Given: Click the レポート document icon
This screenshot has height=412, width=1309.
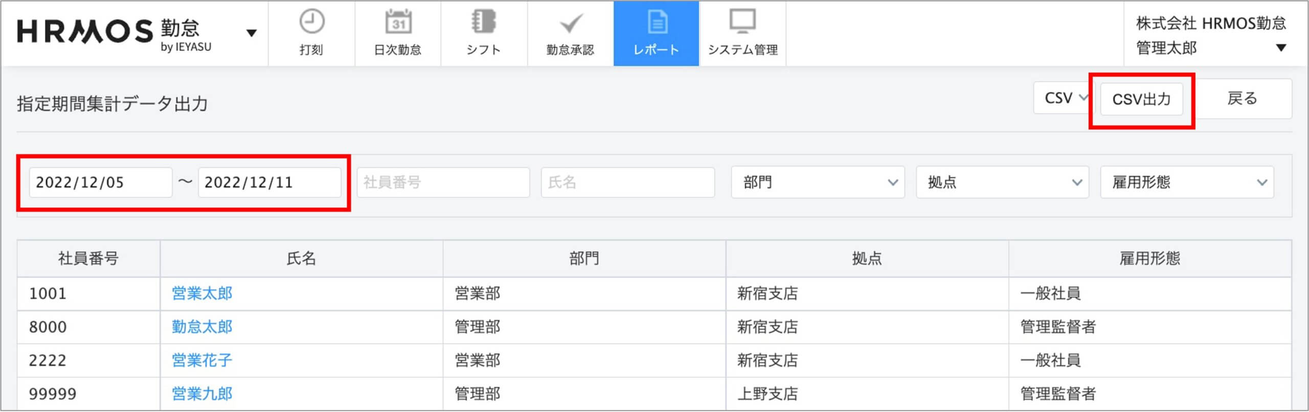Looking at the screenshot, I should click(x=657, y=23).
